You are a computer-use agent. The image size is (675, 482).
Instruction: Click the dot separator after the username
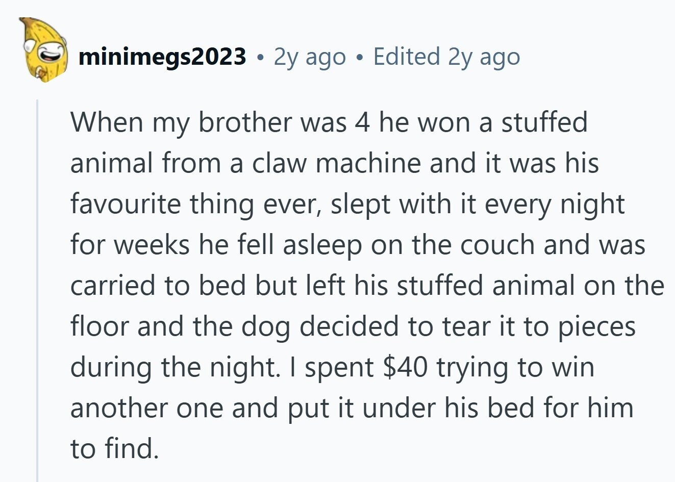pos(260,58)
